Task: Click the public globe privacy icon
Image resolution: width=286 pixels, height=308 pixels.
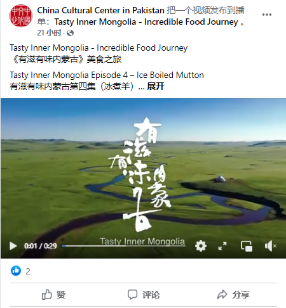Action: (70, 33)
